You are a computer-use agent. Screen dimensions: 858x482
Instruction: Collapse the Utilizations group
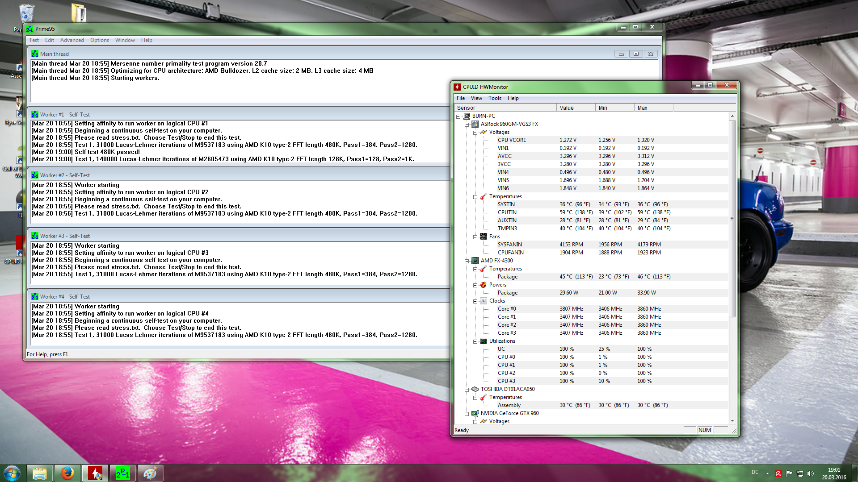[475, 341]
